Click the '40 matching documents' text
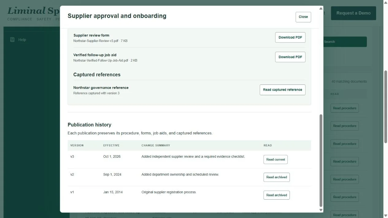The width and height of the screenshot is (388, 218). click(349, 81)
